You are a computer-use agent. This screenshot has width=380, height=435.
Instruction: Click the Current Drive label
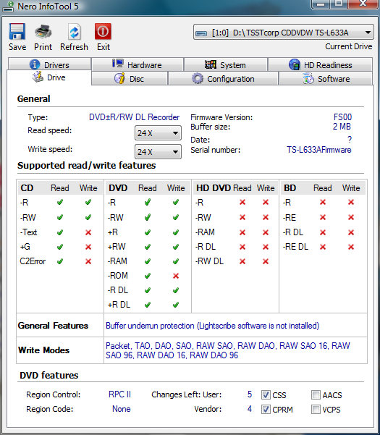(x=349, y=46)
